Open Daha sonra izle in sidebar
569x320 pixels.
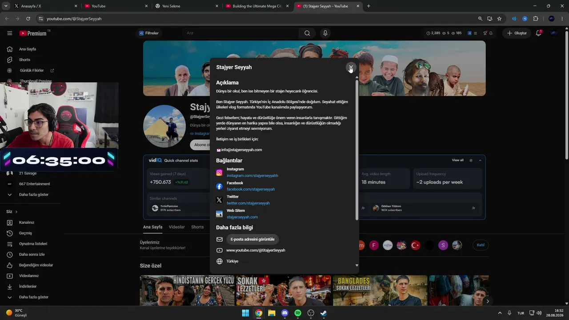click(32, 254)
